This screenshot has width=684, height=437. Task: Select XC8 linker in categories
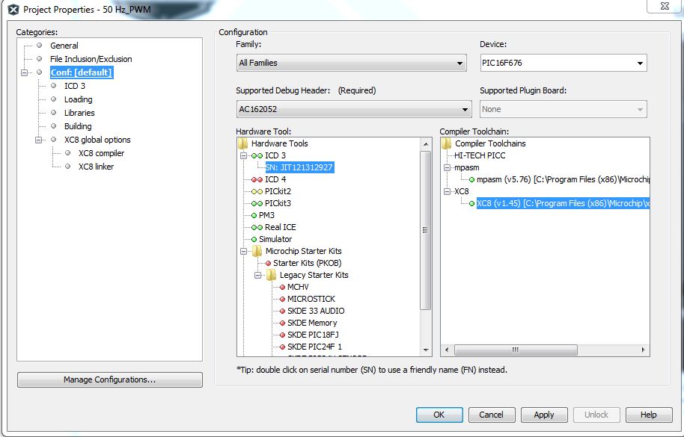[x=96, y=167]
